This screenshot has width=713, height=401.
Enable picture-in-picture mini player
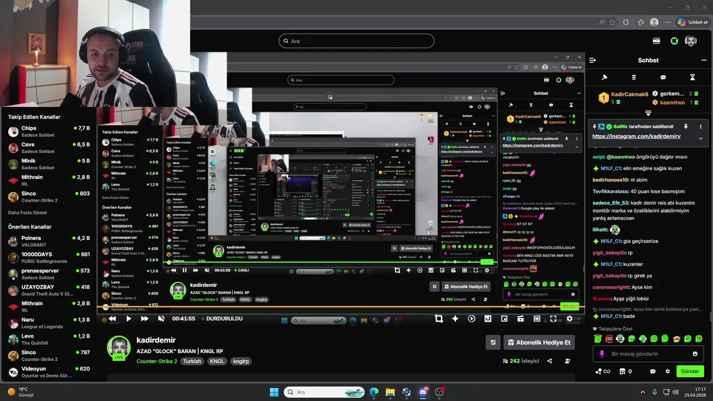click(x=504, y=319)
